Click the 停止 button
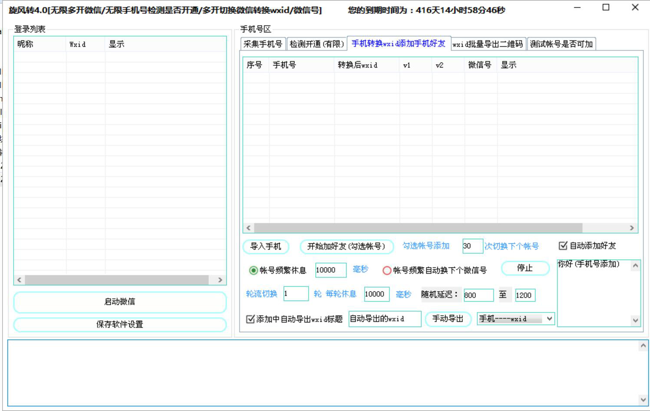Screen dimensions: 650x411 coord(525,268)
